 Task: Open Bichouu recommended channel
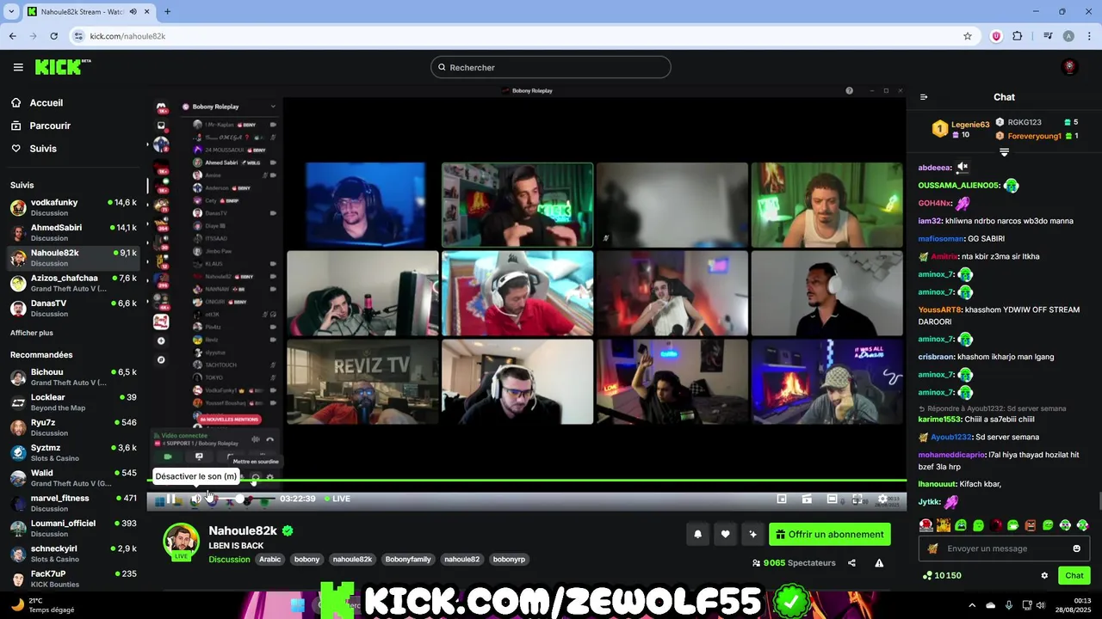pos(73,377)
